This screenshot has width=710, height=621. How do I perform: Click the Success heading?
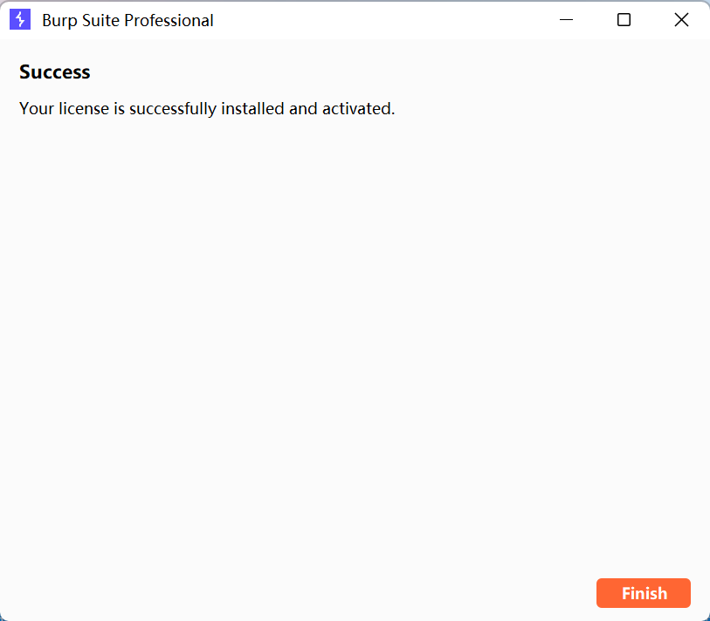click(x=55, y=72)
